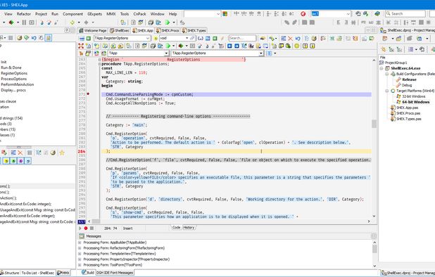Image resolution: width=435 pixels, height=277 pixels.
Task: Click the red X delete icon in MMX toolbar
Action: 290,38
